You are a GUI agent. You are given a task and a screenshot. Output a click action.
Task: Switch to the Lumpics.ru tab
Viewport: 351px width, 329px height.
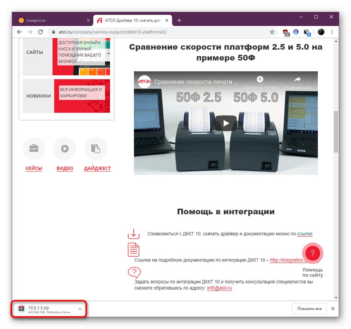point(52,20)
